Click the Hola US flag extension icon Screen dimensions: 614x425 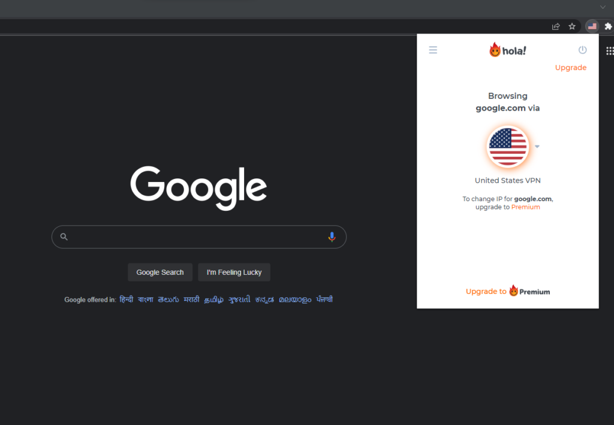(592, 26)
